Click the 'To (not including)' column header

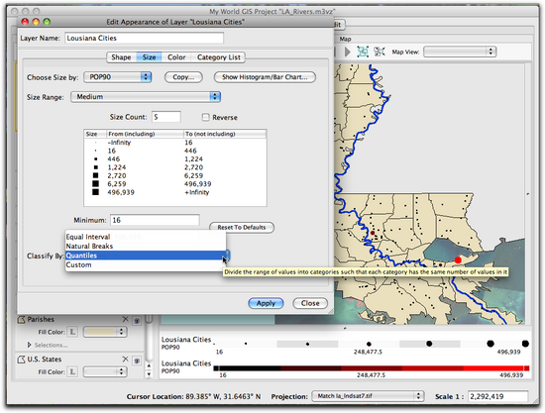225,134
